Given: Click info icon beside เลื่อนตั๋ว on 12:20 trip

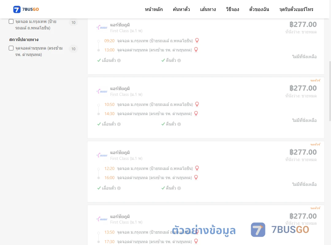Looking at the screenshot, I should click(119, 188).
